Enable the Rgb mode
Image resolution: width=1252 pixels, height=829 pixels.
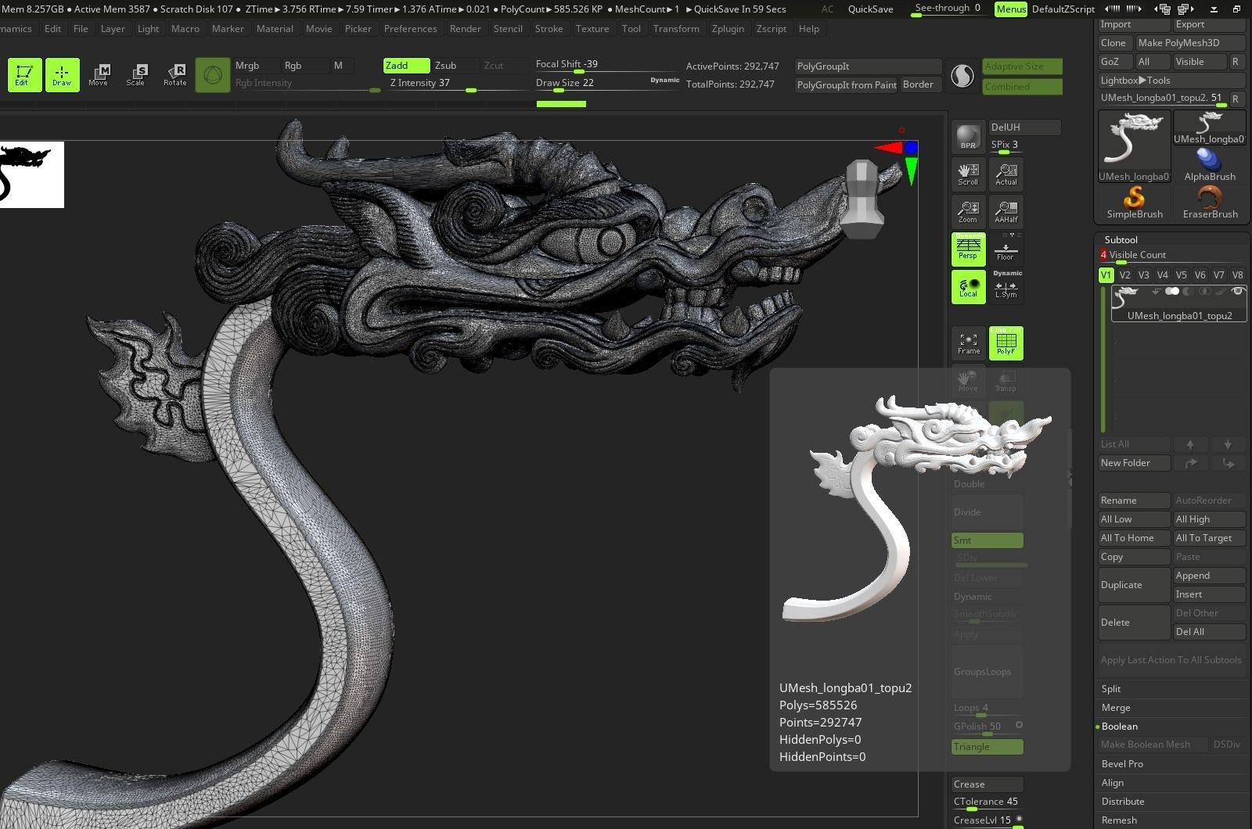[x=305, y=66]
